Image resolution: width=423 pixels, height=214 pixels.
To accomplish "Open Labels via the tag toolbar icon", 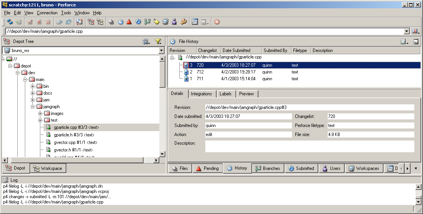I will (x=156, y=22).
